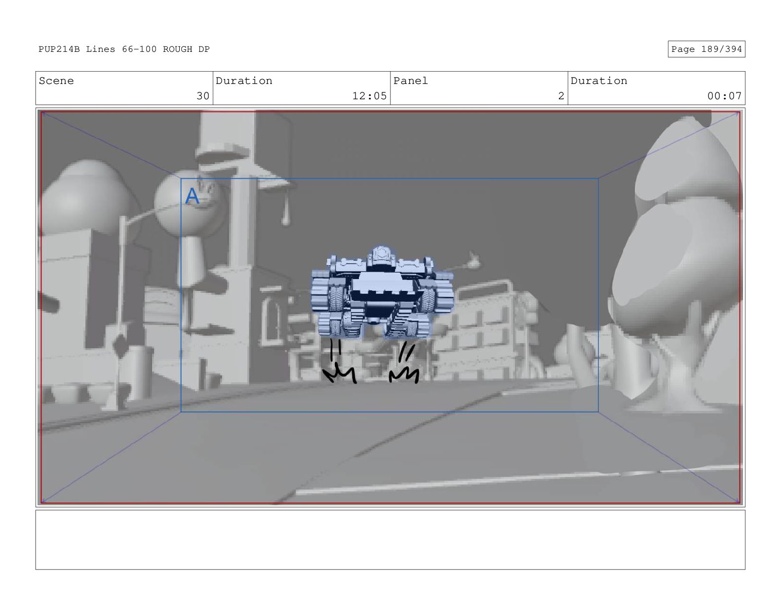The height and width of the screenshot is (605, 781).
Task: Click the blue tank vehicle in the storyboard
Action: coord(382,292)
